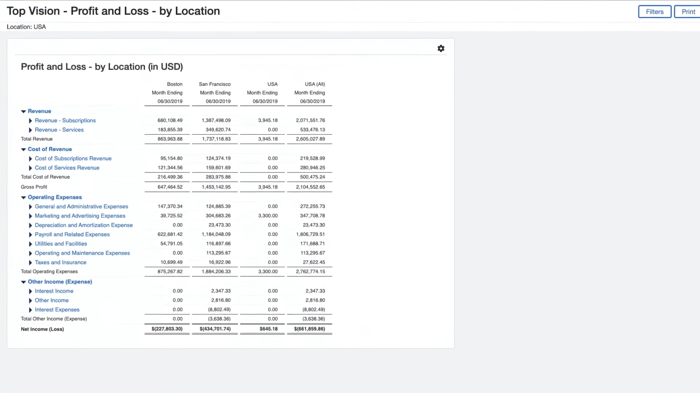This screenshot has height=393, width=700.
Task: Open Marketing and Advertising Expenses link
Action: point(80,216)
